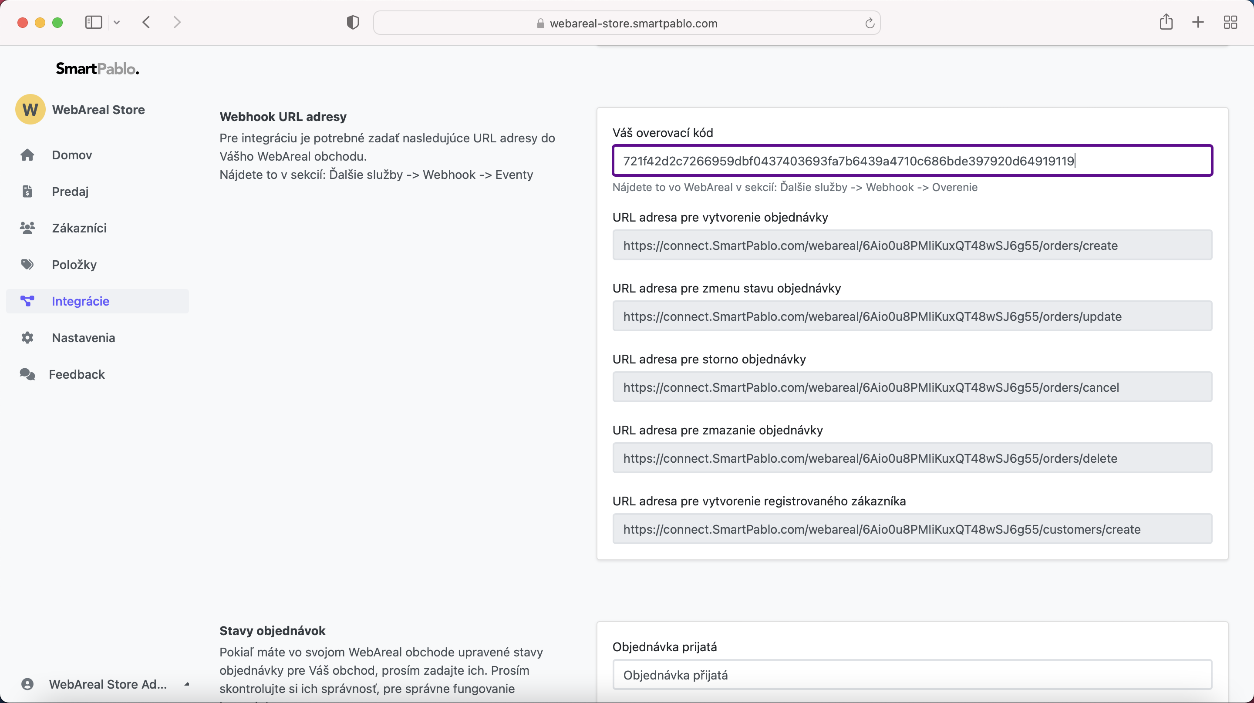Screen dimensions: 1254x703
Task: Click the Integrácie sidebar icon
Action: point(27,301)
